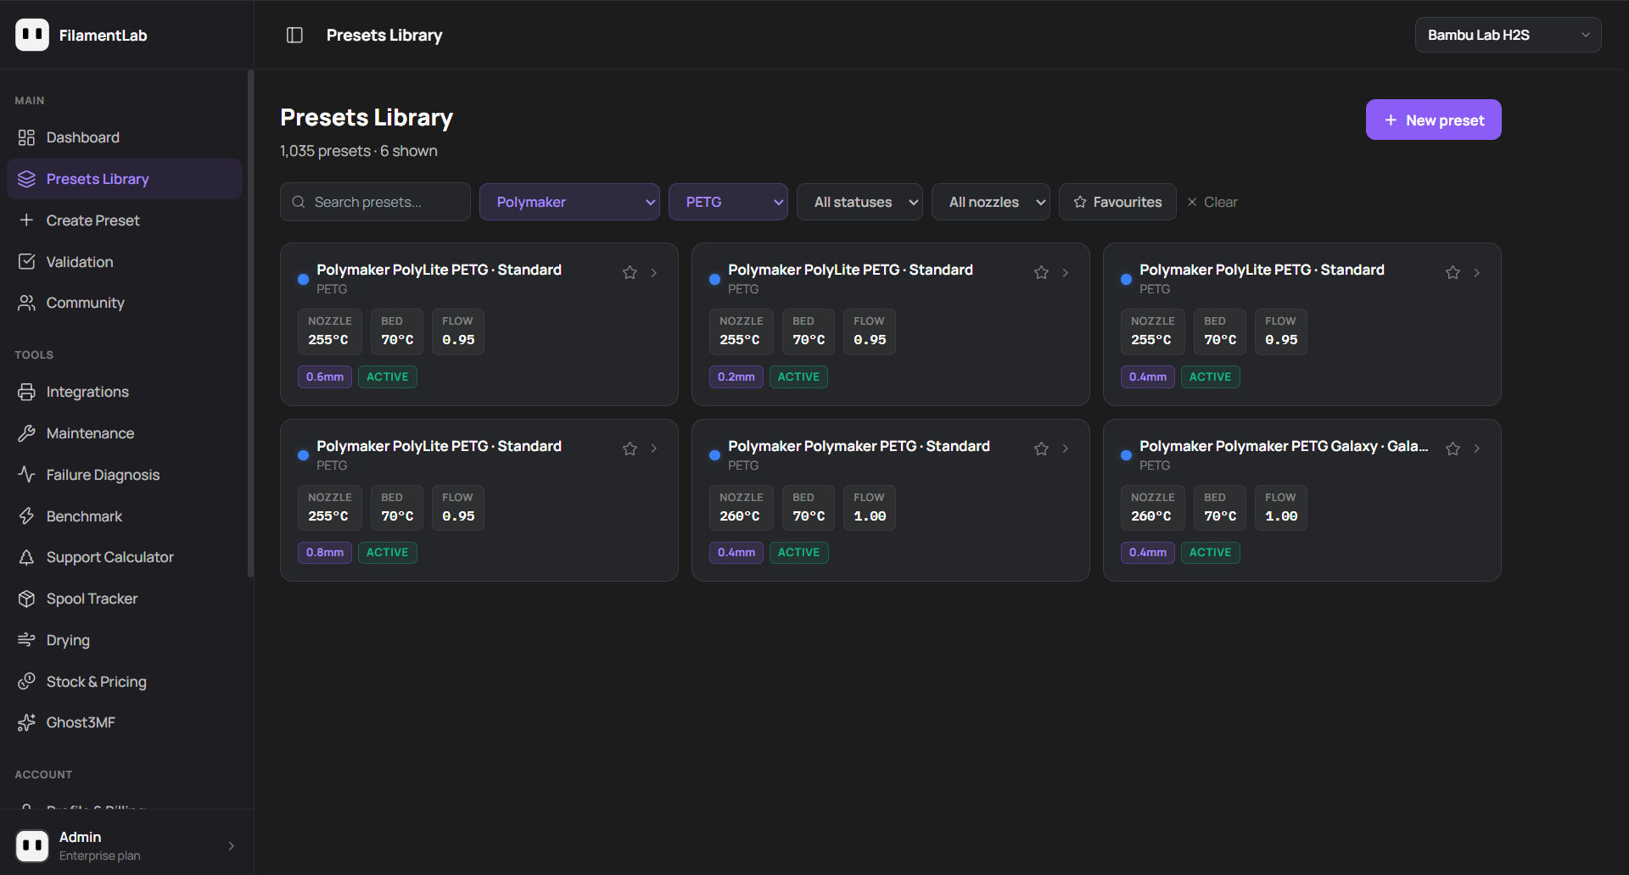Click the "0.8mm" nozzle badge
The width and height of the screenshot is (1629, 875).
tap(325, 553)
